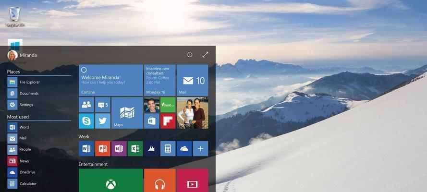Open Miranda's user account picture
The width and height of the screenshot is (427, 192).
(x=12, y=55)
